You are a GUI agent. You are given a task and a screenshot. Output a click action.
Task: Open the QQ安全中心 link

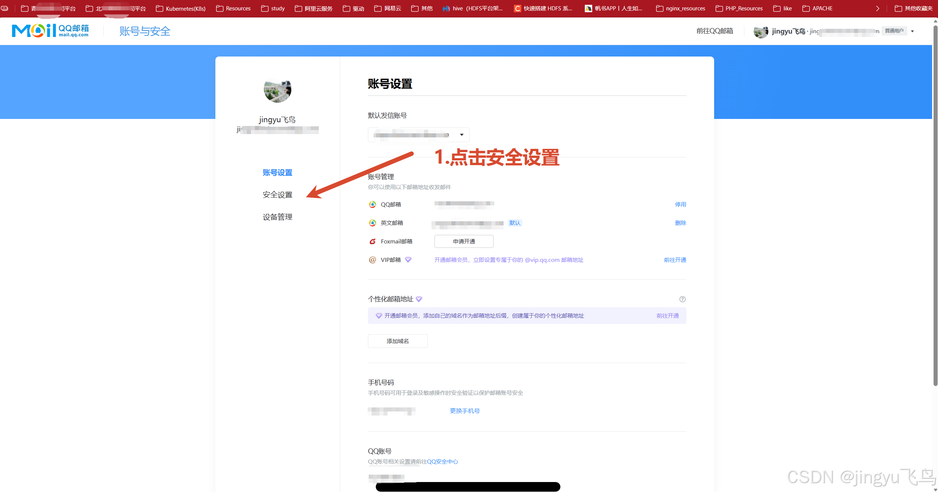(x=442, y=462)
